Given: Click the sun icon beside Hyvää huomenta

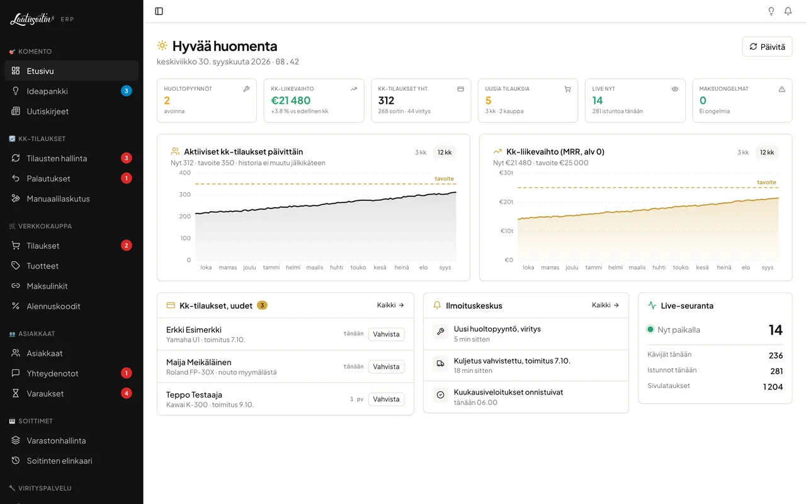Looking at the screenshot, I should click(x=162, y=46).
